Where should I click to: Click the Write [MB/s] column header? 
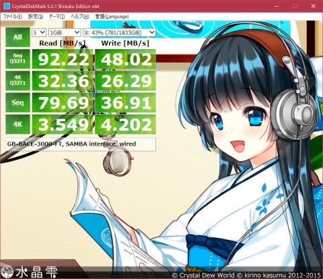(125, 43)
